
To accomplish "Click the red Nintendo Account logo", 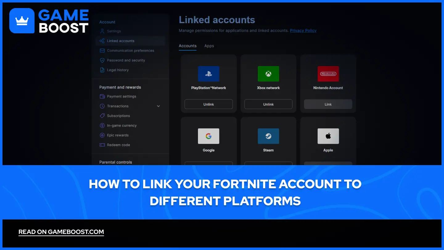I will (328, 74).
